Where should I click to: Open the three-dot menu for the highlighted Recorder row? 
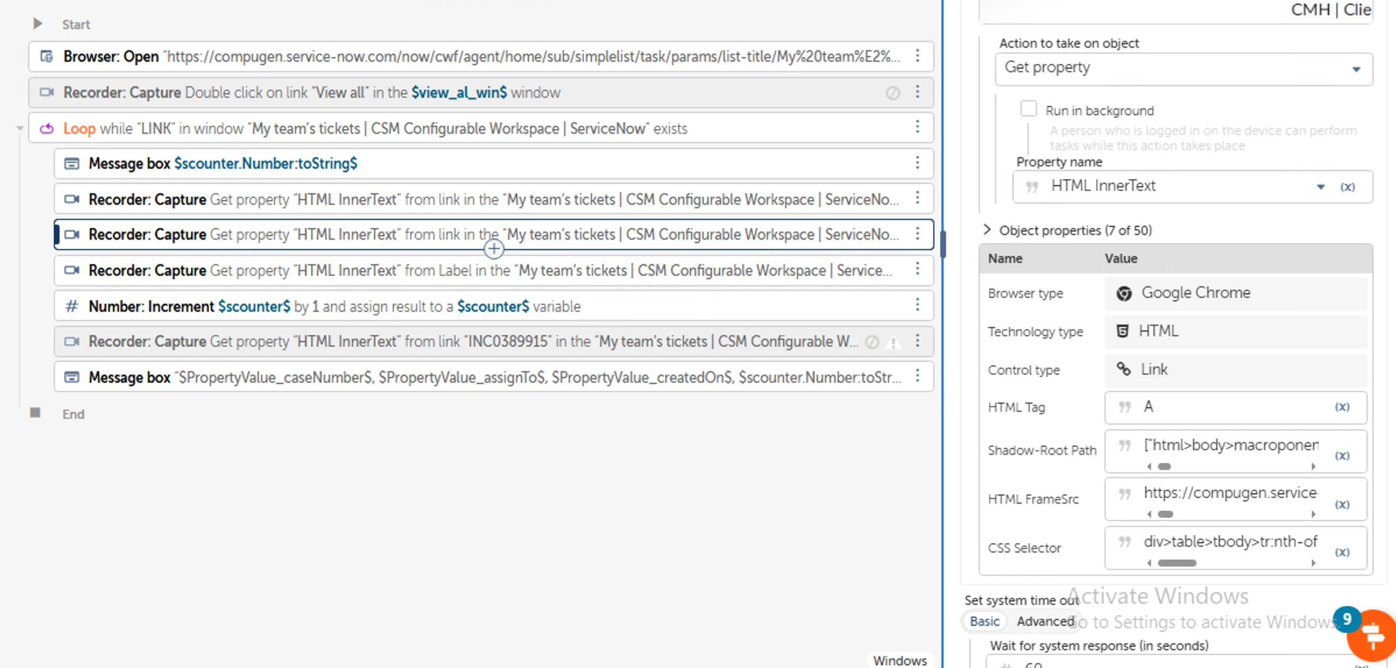(918, 234)
